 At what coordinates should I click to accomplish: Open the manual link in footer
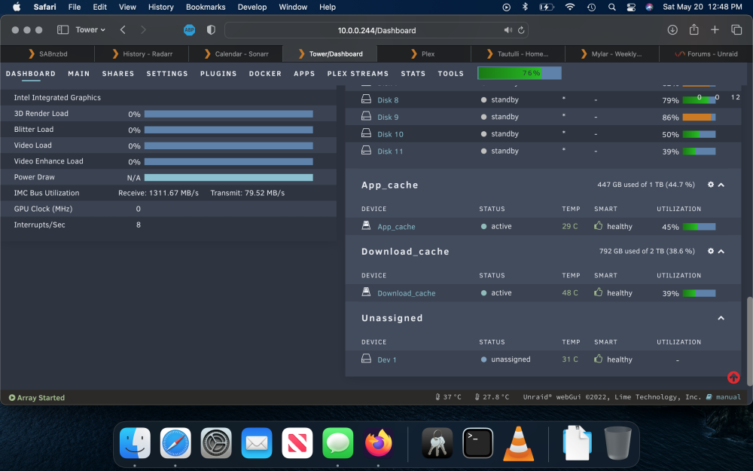[728, 397]
